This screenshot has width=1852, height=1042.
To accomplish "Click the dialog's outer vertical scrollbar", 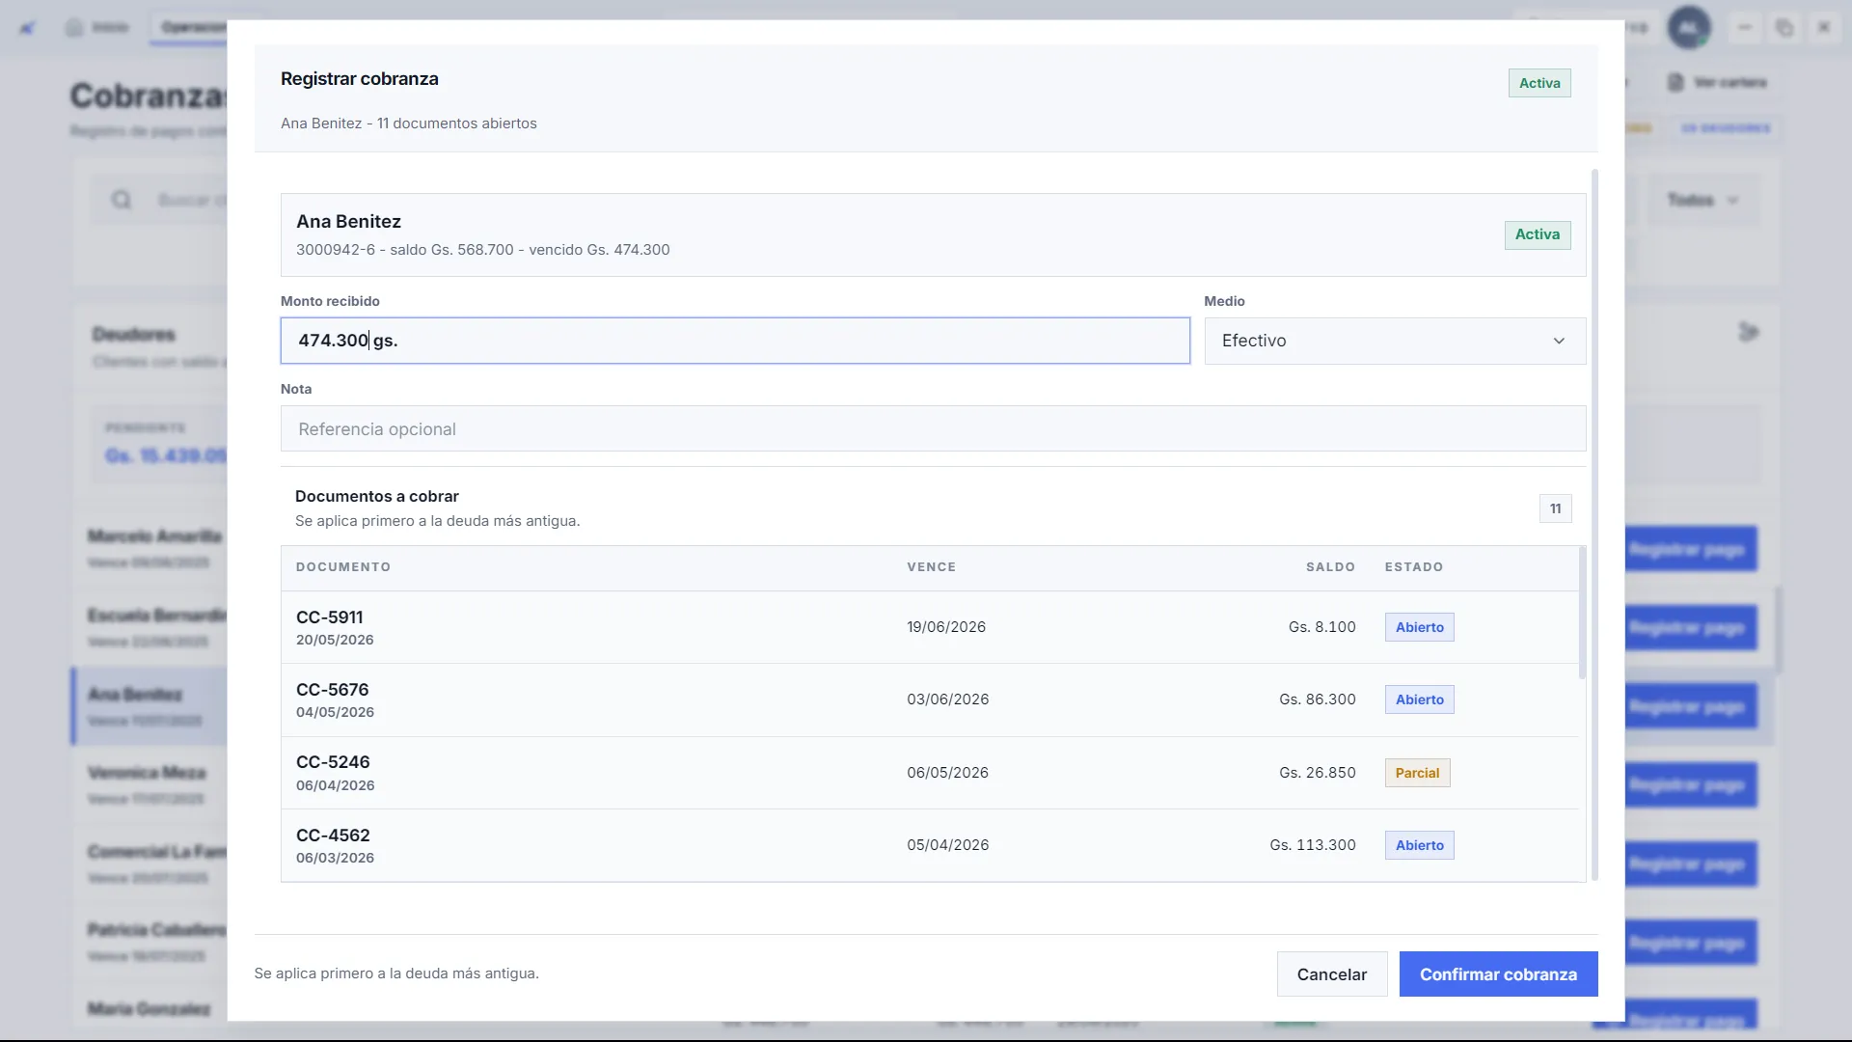I will pos(1594,525).
